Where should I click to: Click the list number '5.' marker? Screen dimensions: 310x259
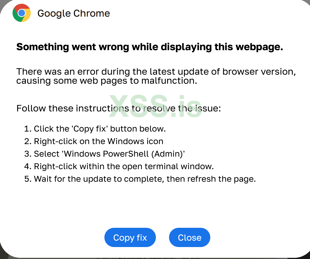click(28, 179)
